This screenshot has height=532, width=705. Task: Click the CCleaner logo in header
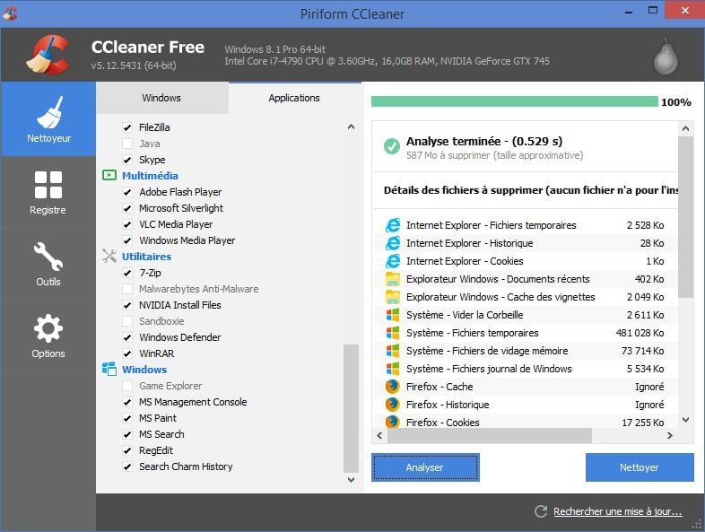point(47,56)
